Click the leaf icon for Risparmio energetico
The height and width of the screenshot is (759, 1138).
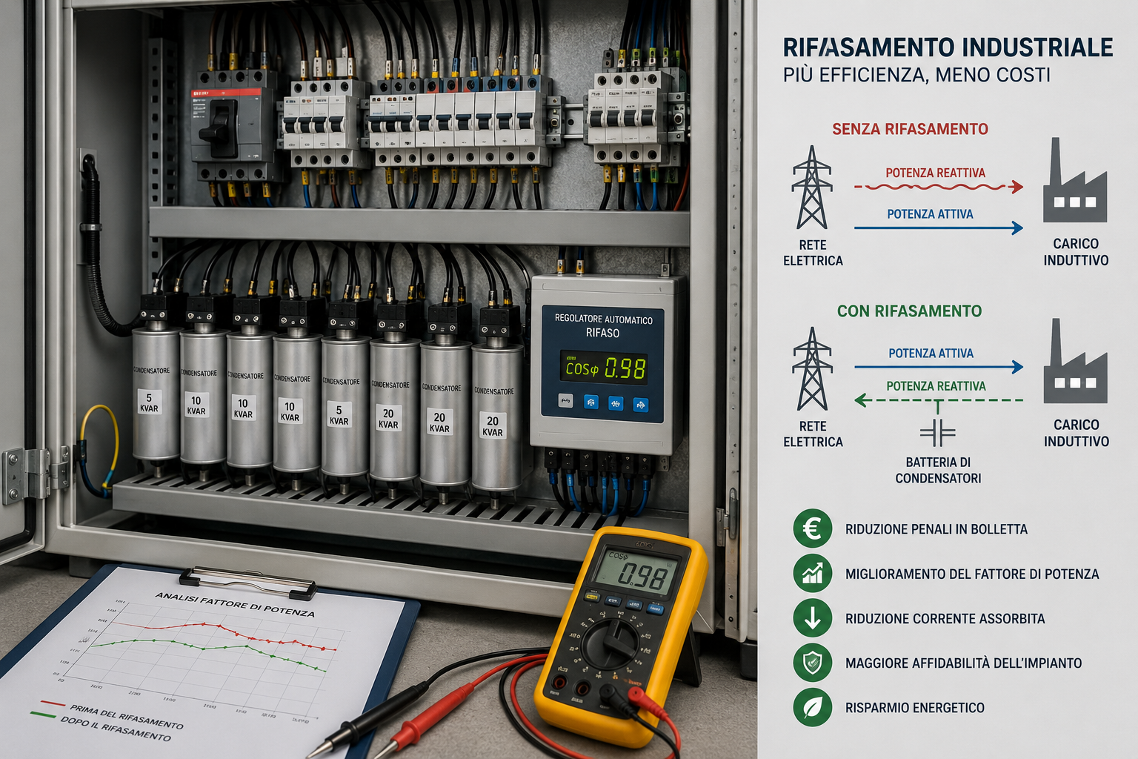point(813,707)
